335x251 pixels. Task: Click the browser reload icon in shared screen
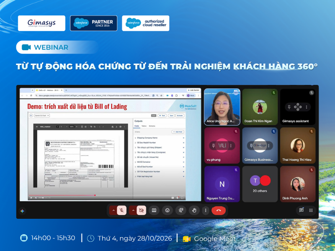click(31, 95)
